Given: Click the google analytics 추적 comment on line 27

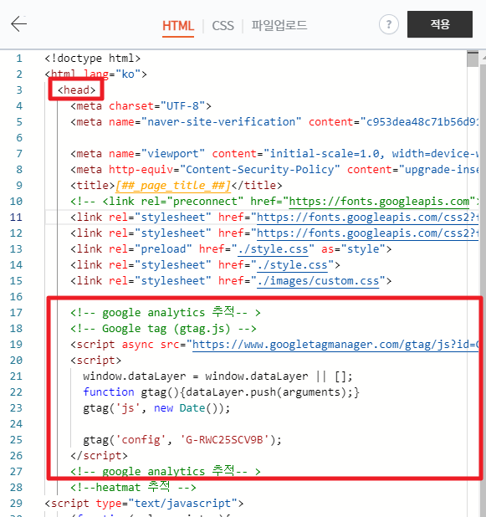Looking at the screenshot, I should coord(166,471).
